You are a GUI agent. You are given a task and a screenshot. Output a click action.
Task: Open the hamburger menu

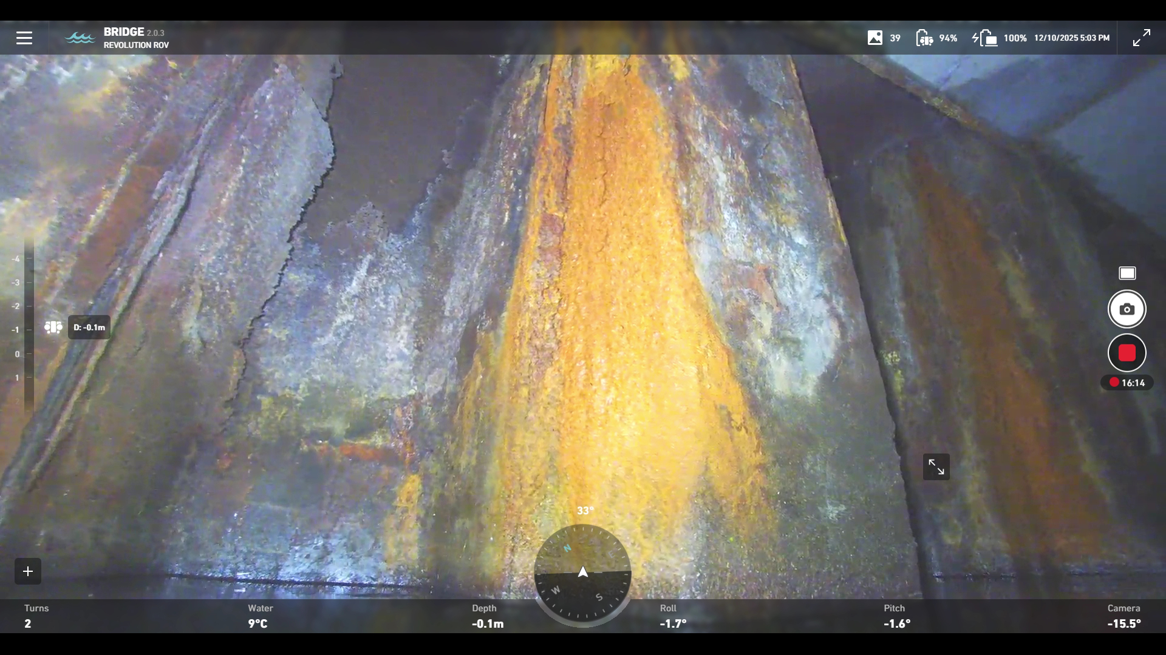[x=24, y=38]
